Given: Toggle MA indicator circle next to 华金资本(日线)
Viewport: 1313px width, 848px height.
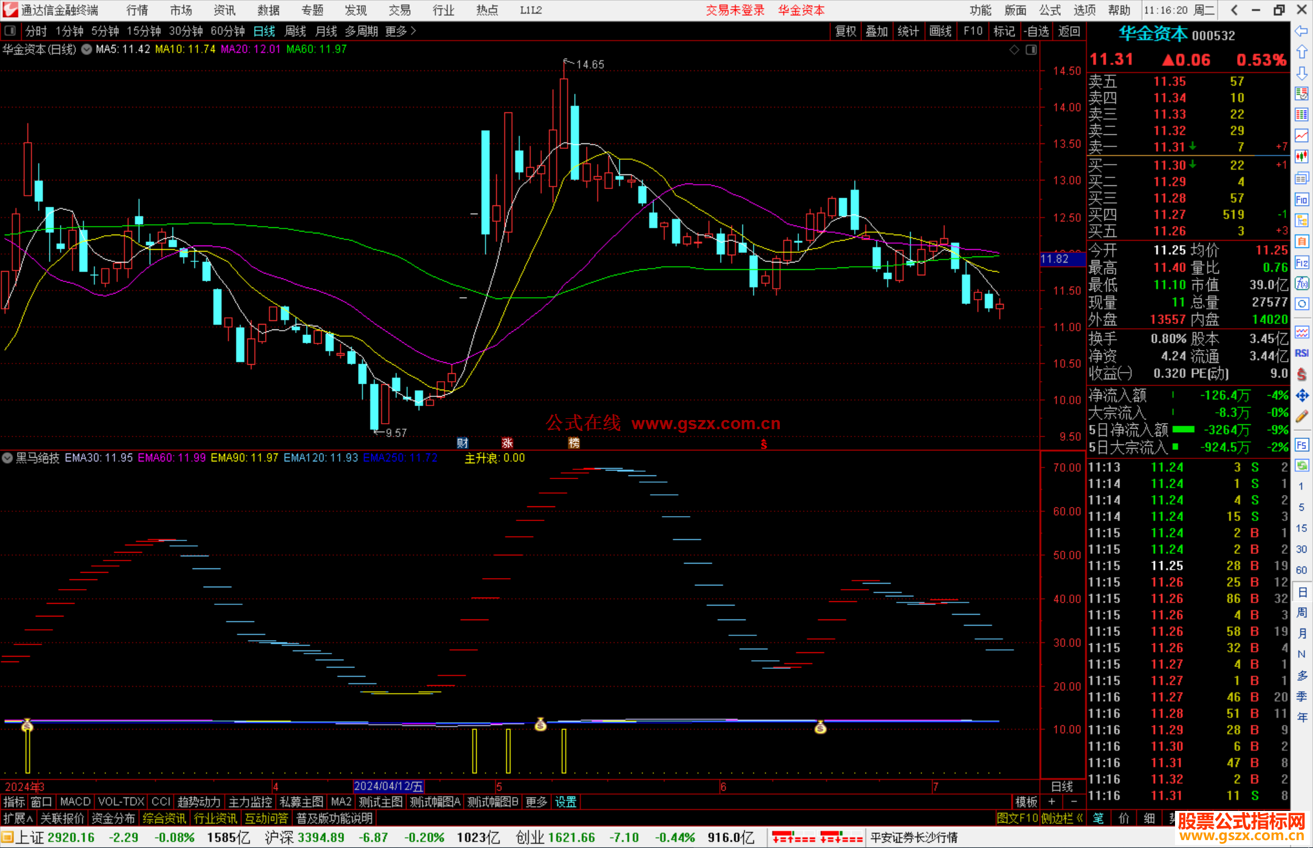Looking at the screenshot, I should (87, 49).
